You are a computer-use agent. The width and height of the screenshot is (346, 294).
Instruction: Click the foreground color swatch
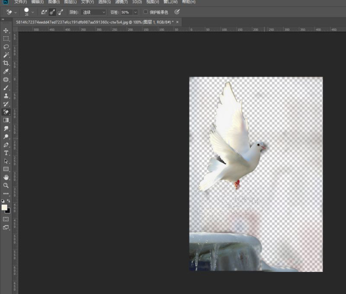[4, 207]
